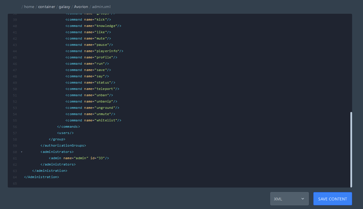Open the Avorion breadcrumb link
The width and height of the screenshot is (363, 209).
pos(81,7)
